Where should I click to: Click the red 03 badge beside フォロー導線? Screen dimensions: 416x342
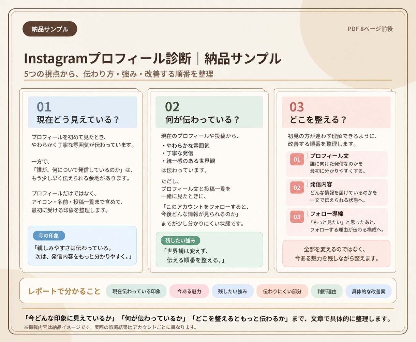[297, 217]
